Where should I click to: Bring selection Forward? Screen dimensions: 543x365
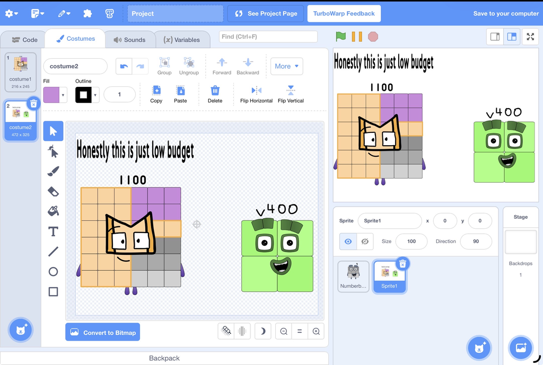click(x=222, y=66)
